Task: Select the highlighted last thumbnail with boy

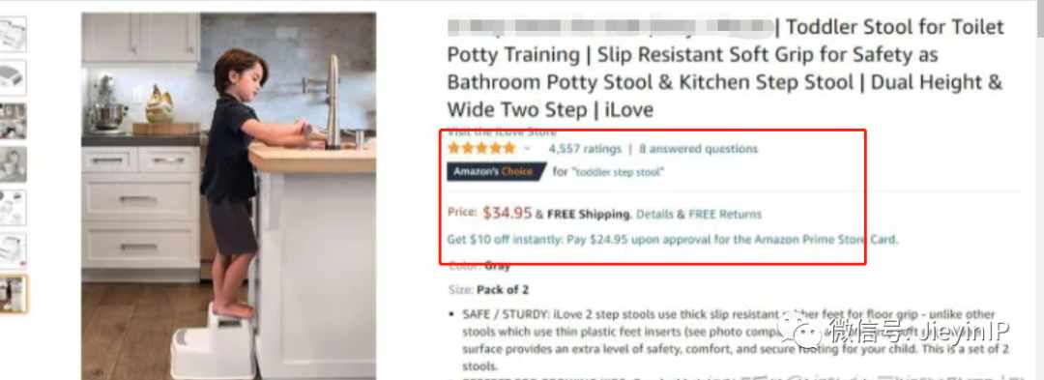Action: tap(13, 294)
